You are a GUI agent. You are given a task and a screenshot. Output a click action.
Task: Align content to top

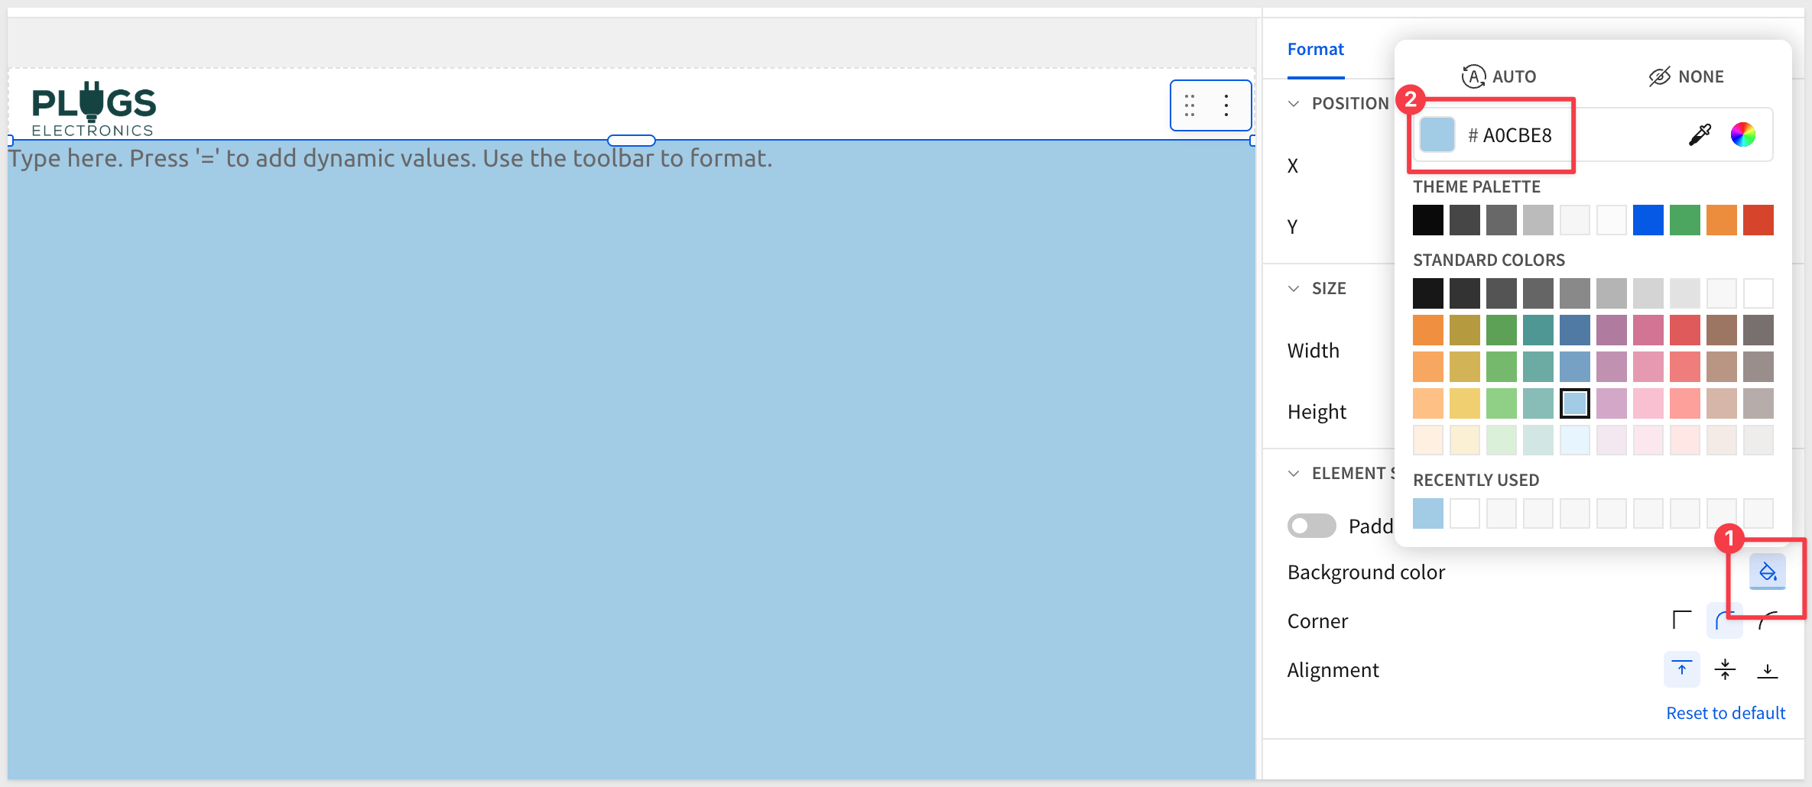pyautogui.click(x=1681, y=670)
